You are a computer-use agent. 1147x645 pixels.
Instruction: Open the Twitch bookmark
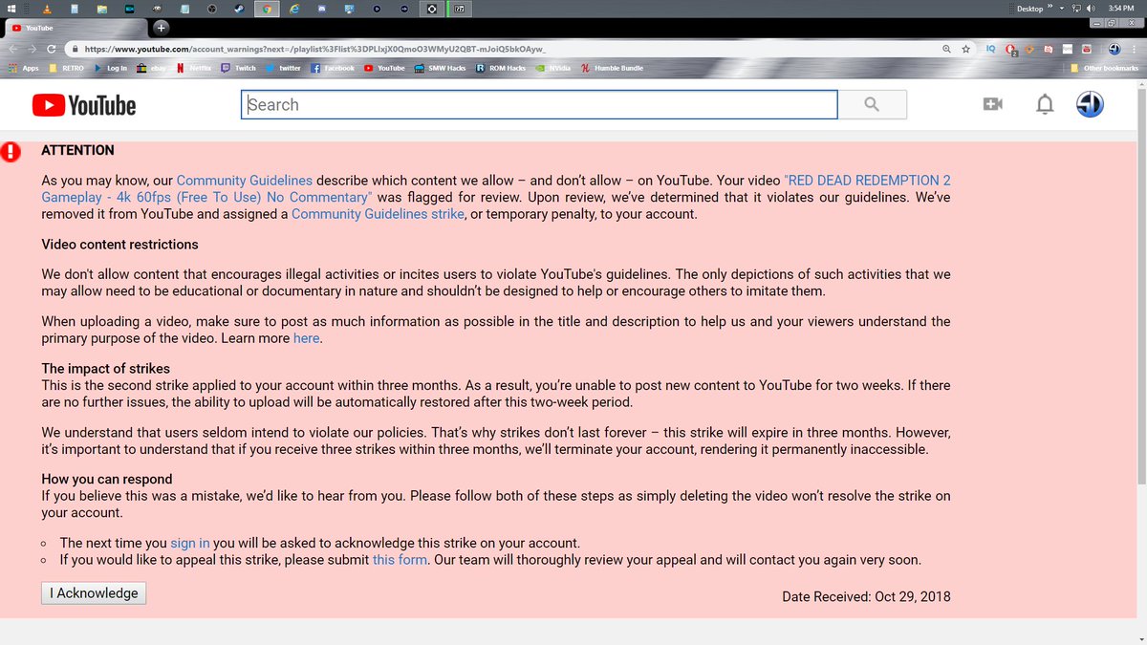[239, 68]
